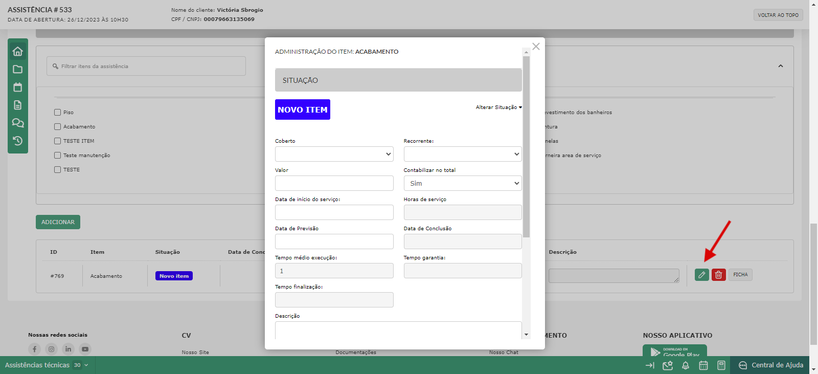The width and height of the screenshot is (818, 374).
Task: Click the Data de Previsão field
Action: tap(334, 241)
